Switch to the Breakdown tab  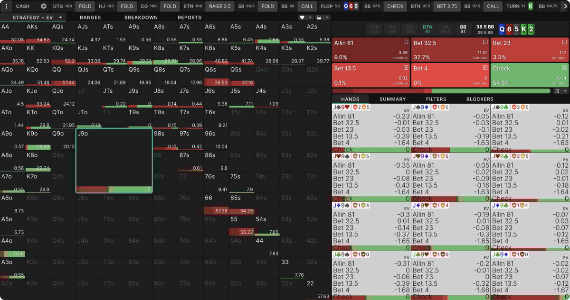click(x=141, y=18)
